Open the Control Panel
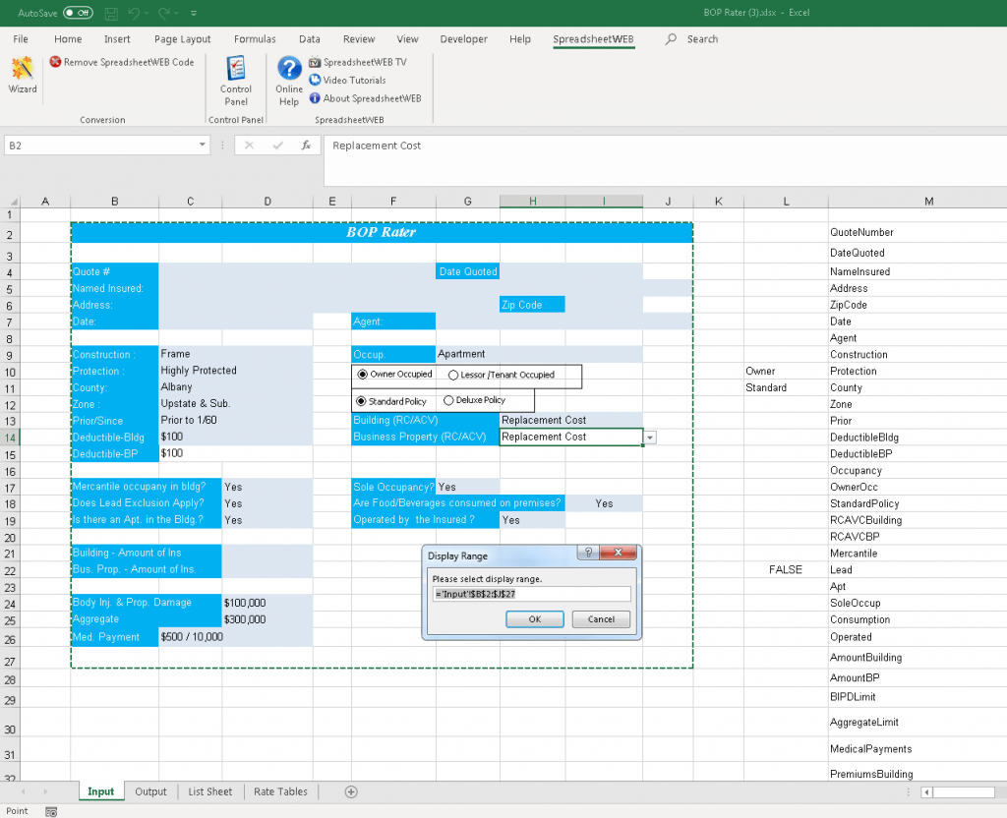Viewport: 1007px width, 818px height. pos(236,81)
